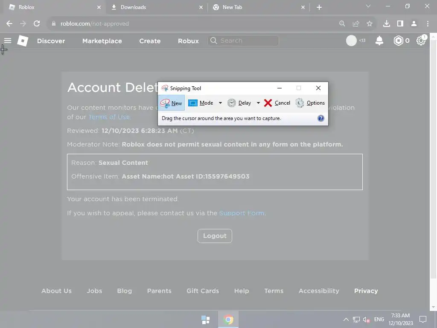Open Snipping Tool Options
The image size is (437, 328).
(x=310, y=103)
